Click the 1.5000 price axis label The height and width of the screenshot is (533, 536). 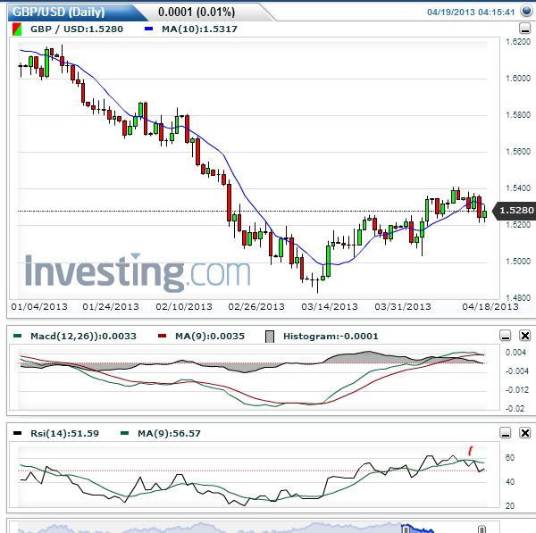pos(518,262)
